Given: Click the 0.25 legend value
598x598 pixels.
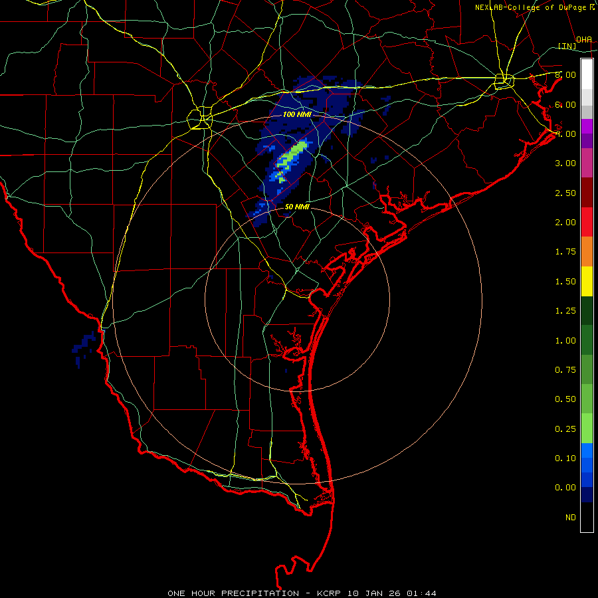Looking at the screenshot, I should pyautogui.click(x=565, y=429).
